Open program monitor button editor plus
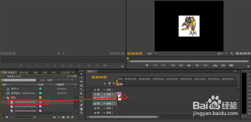251x122 pixels. pos(248,66)
